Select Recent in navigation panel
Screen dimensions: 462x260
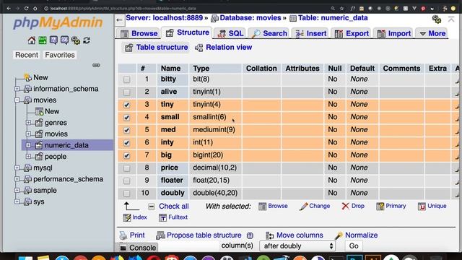27,55
